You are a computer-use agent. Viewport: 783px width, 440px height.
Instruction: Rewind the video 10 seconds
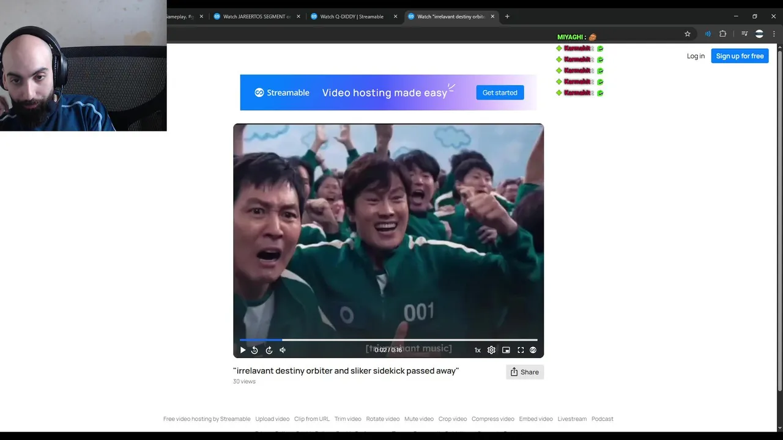(x=254, y=350)
